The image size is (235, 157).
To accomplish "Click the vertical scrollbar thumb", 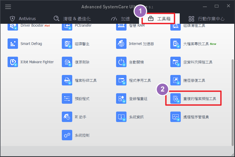I will click(232, 102).
